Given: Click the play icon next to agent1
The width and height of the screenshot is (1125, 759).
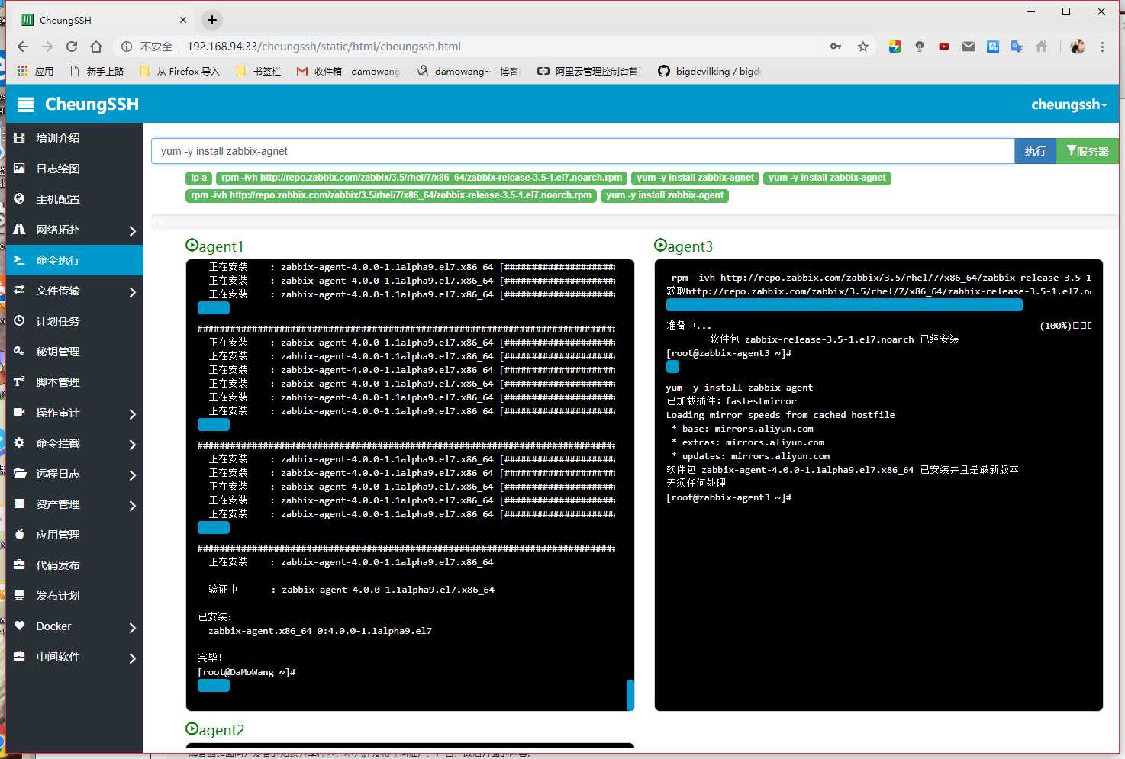Looking at the screenshot, I should 192,245.
